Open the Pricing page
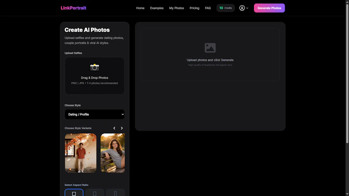 click(x=194, y=8)
